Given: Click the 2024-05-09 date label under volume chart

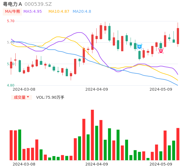Looking at the screenshot, I should coord(161,164).
